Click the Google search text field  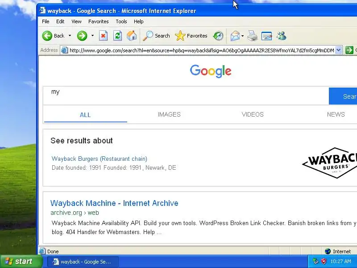(186, 96)
